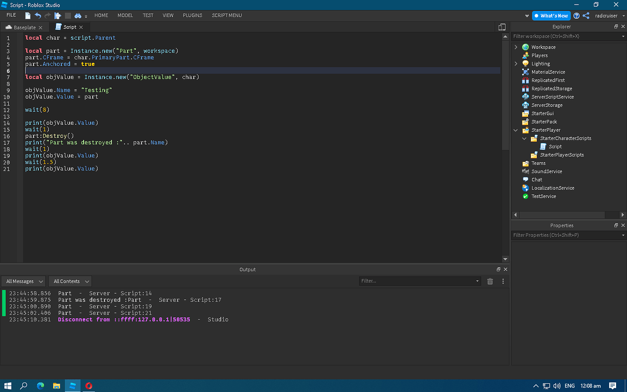Open Output options three-dot menu
The height and width of the screenshot is (392, 627).
point(503,281)
